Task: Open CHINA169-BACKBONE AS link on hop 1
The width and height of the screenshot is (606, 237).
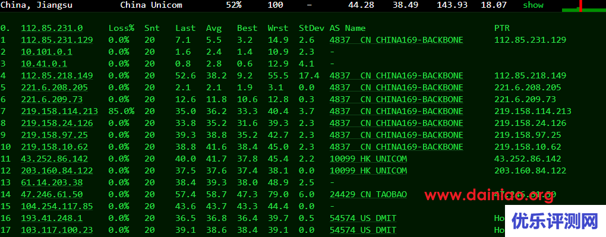Action: [396, 40]
